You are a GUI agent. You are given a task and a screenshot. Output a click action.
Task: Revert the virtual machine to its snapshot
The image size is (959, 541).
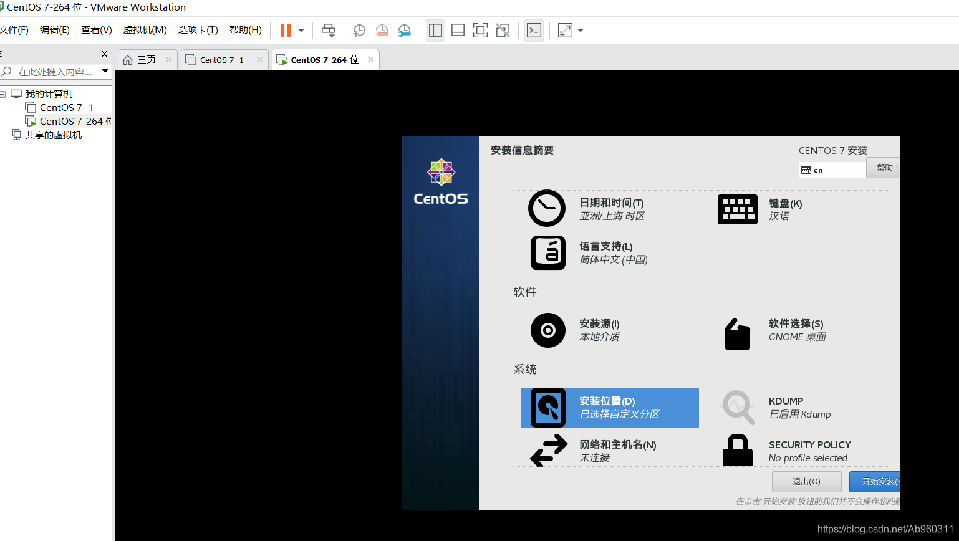pyautogui.click(x=382, y=30)
